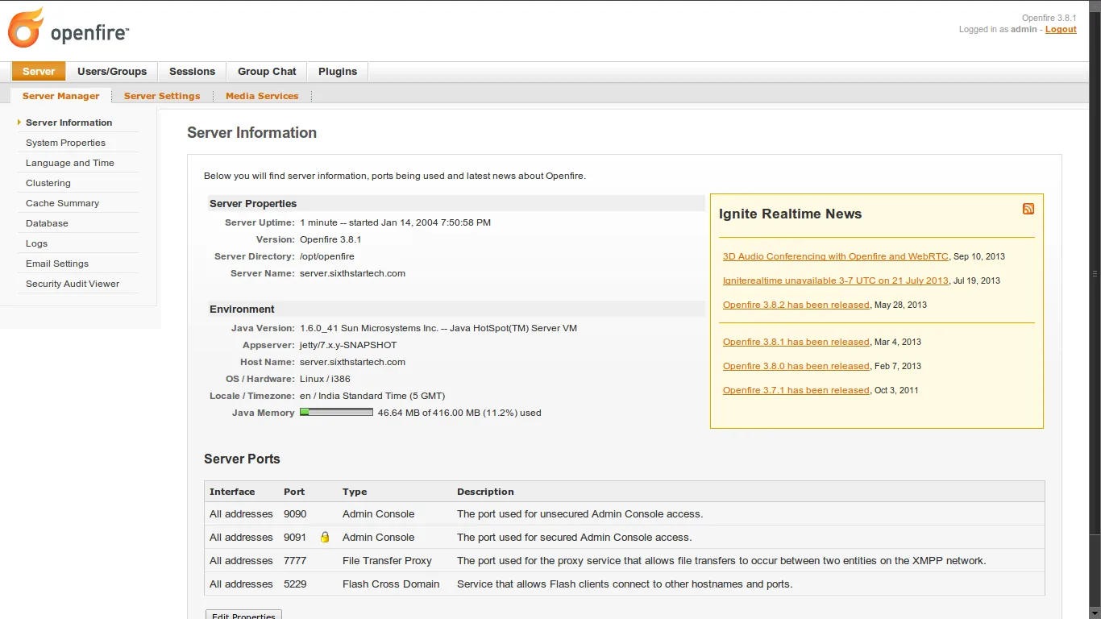
Task: Click the Server Name value server.sixthstartech.com
Action: 352,273
